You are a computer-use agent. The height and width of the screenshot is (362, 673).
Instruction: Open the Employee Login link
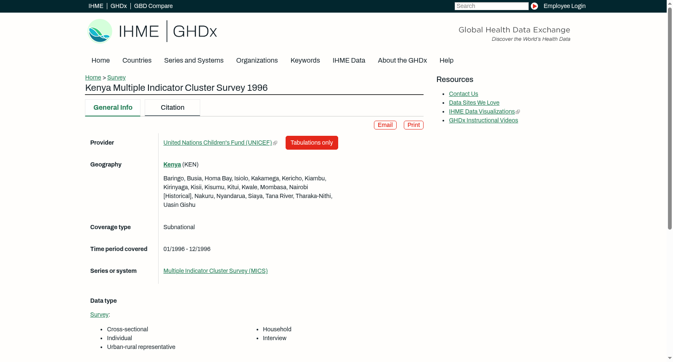tap(564, 6)
